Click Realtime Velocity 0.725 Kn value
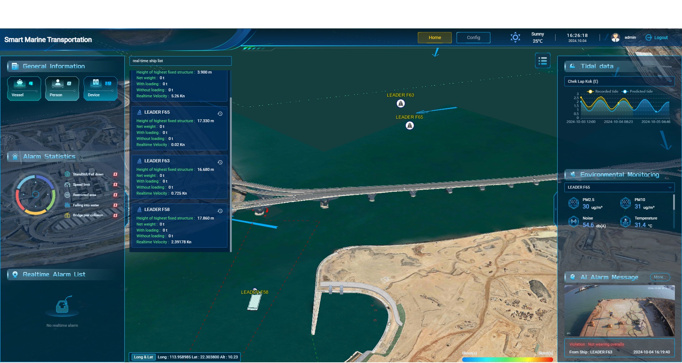This screenshot has height=363, width=682. [x=179, y=194]
